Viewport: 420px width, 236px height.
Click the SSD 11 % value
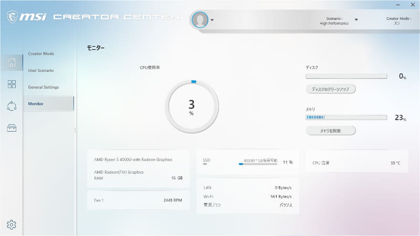[288, 162]
